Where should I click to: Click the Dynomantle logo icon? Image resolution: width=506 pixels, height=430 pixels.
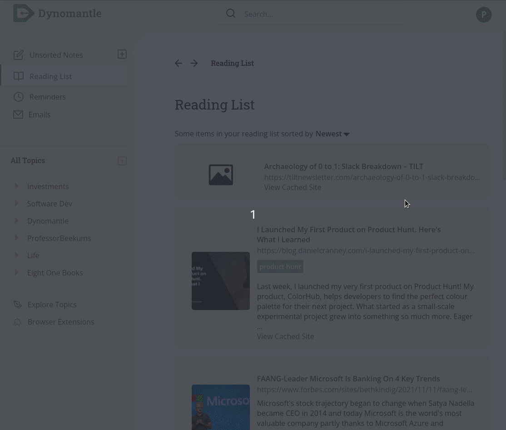pos(24,14)
